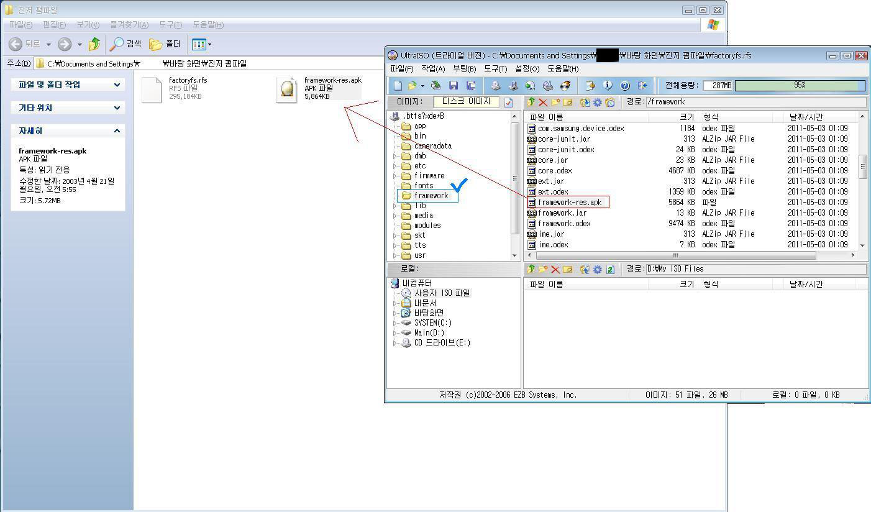
Task: Select framework-res.apk in the image file list
Action: coord(569,203)
